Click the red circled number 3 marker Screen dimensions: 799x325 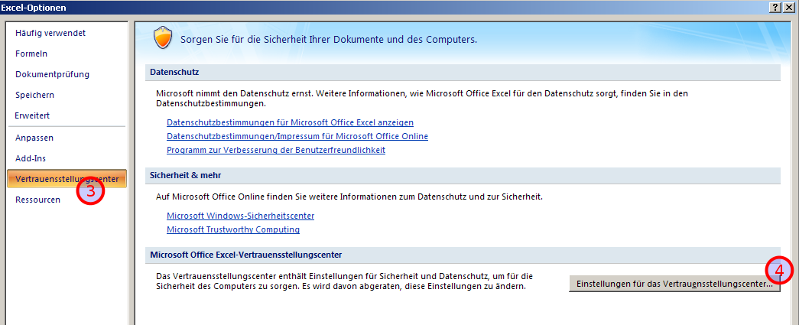[90, 190]
